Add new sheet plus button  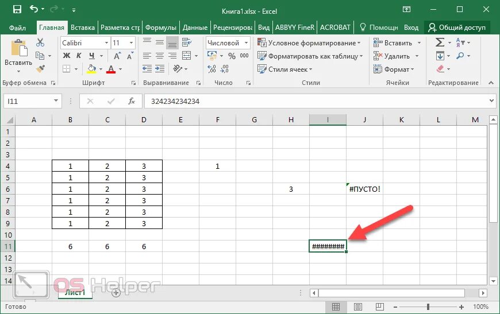(x=116, y=293)
